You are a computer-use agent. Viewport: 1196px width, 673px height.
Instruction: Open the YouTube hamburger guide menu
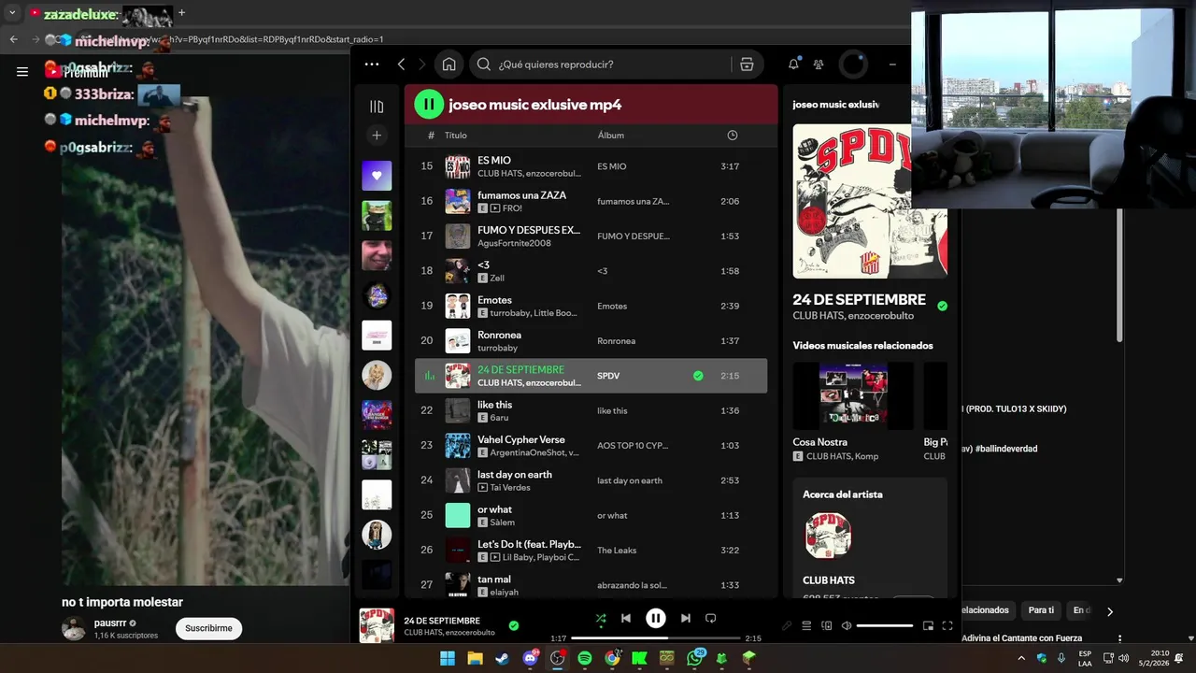pos(22,71)
